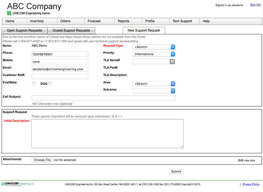
Task: Click the Choose File button
Action: tap(42, 160)
